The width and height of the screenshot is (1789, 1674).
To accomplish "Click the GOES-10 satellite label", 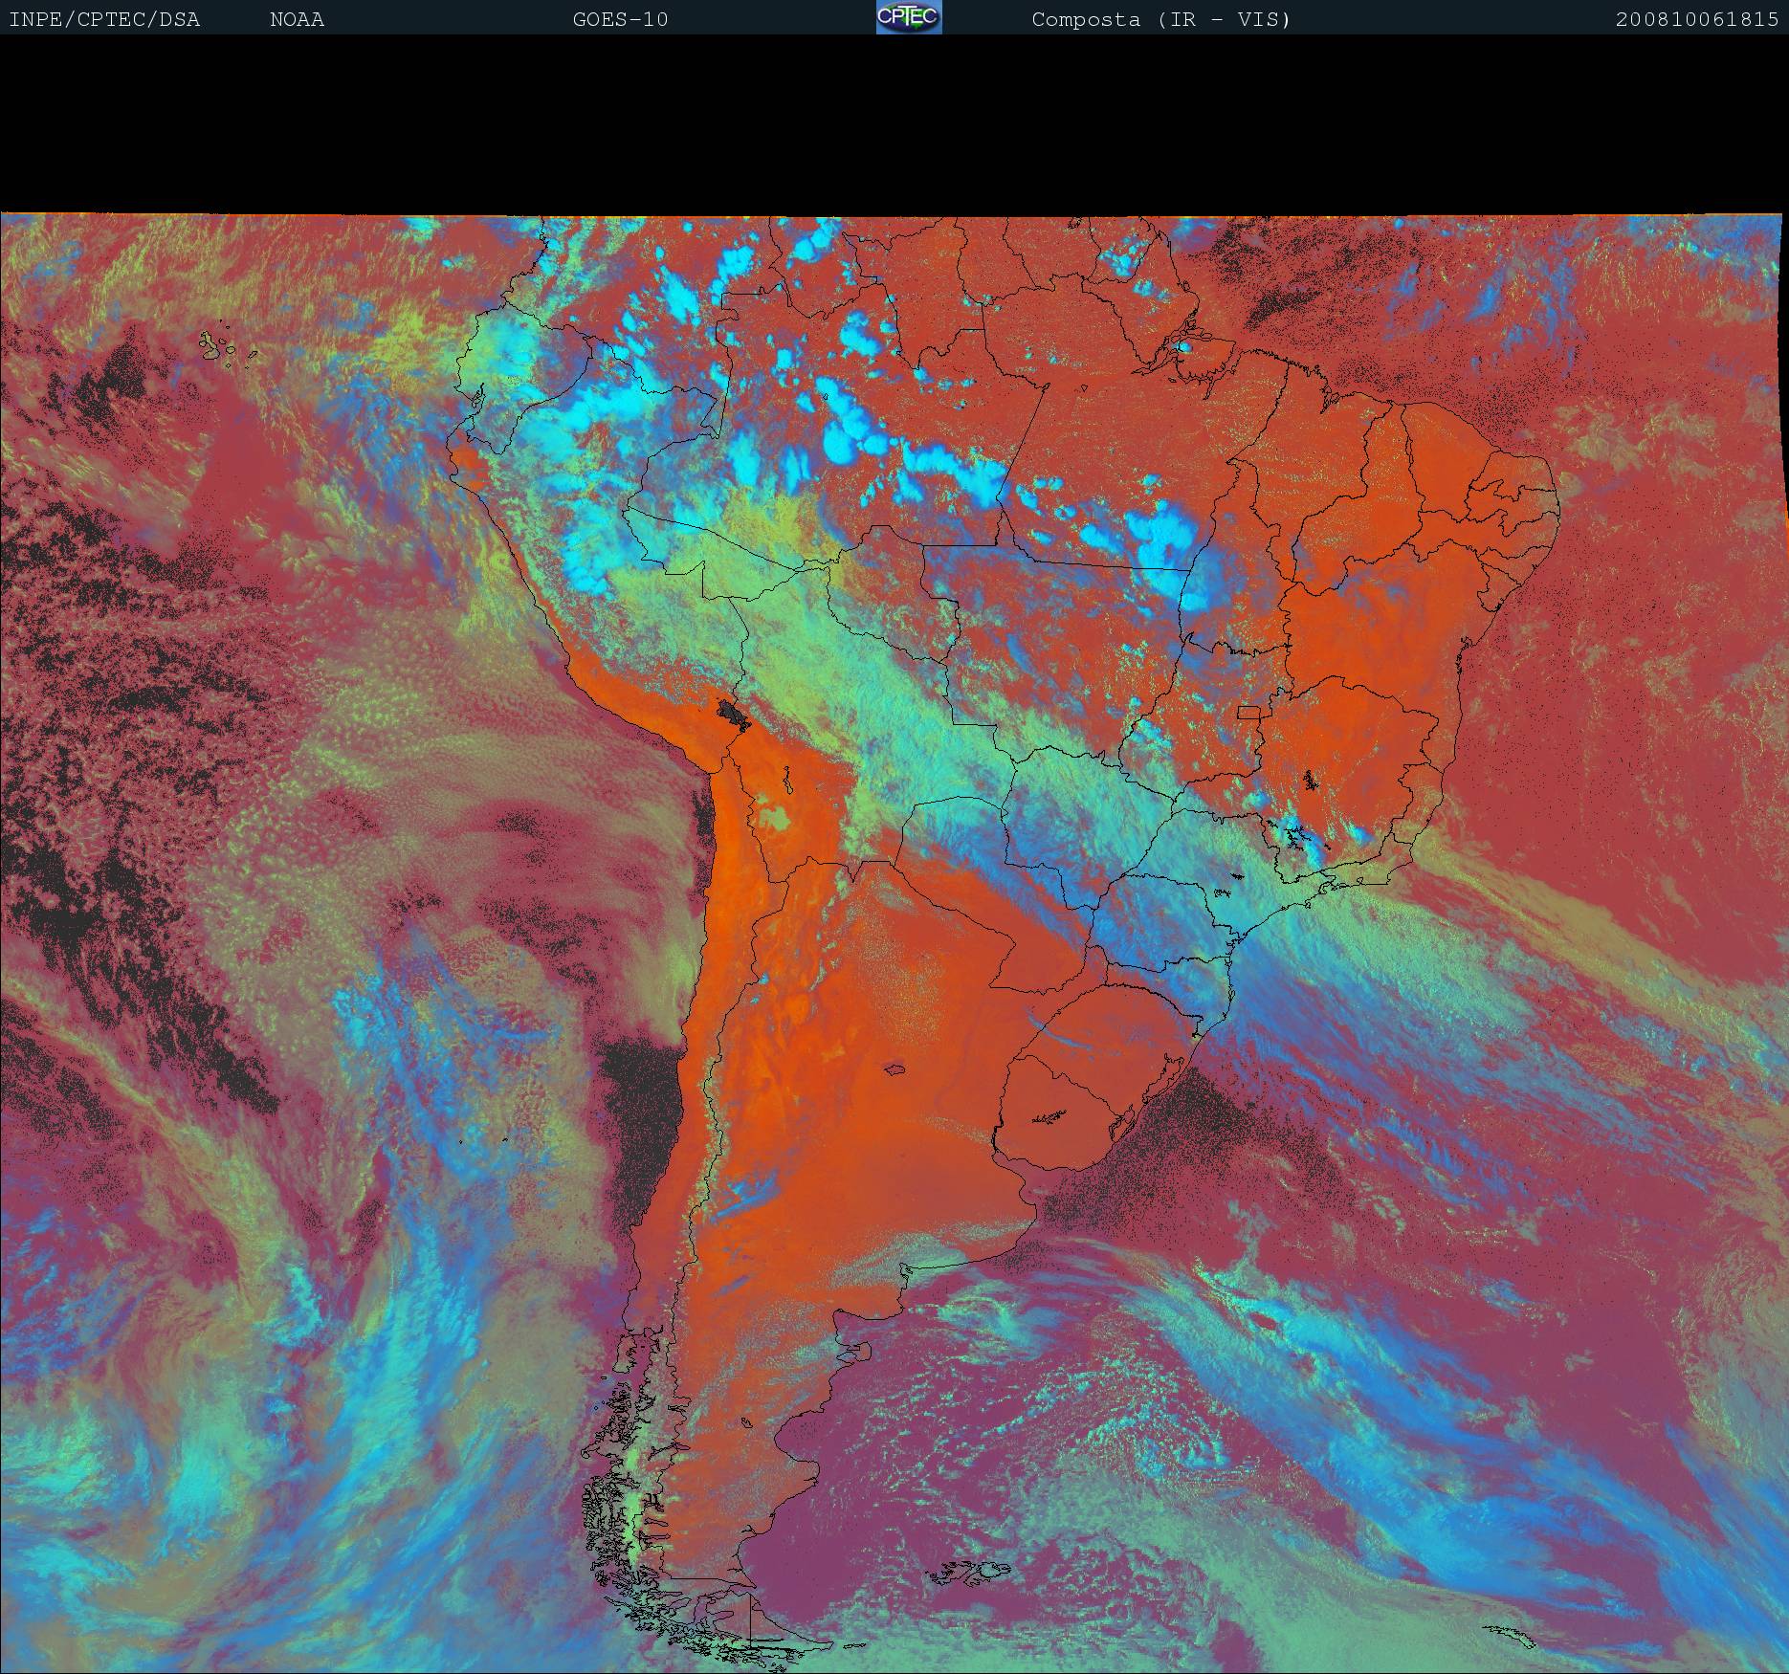I will pyautogui.click(x=620, y=20).
